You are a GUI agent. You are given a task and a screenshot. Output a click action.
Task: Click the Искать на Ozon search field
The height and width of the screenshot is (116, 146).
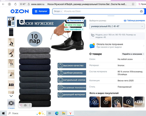[x=101, y=11]
